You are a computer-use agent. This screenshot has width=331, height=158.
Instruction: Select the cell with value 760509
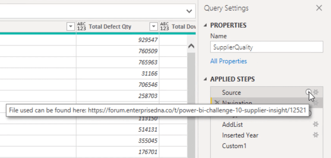pyautogui.click(x=117, y=51)
